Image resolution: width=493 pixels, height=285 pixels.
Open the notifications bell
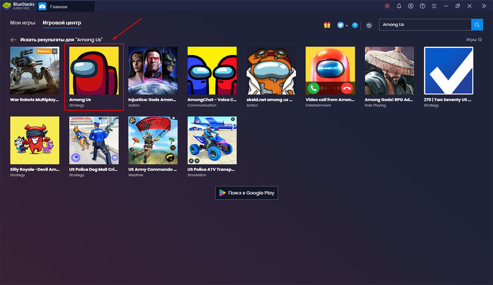(399, 6)
